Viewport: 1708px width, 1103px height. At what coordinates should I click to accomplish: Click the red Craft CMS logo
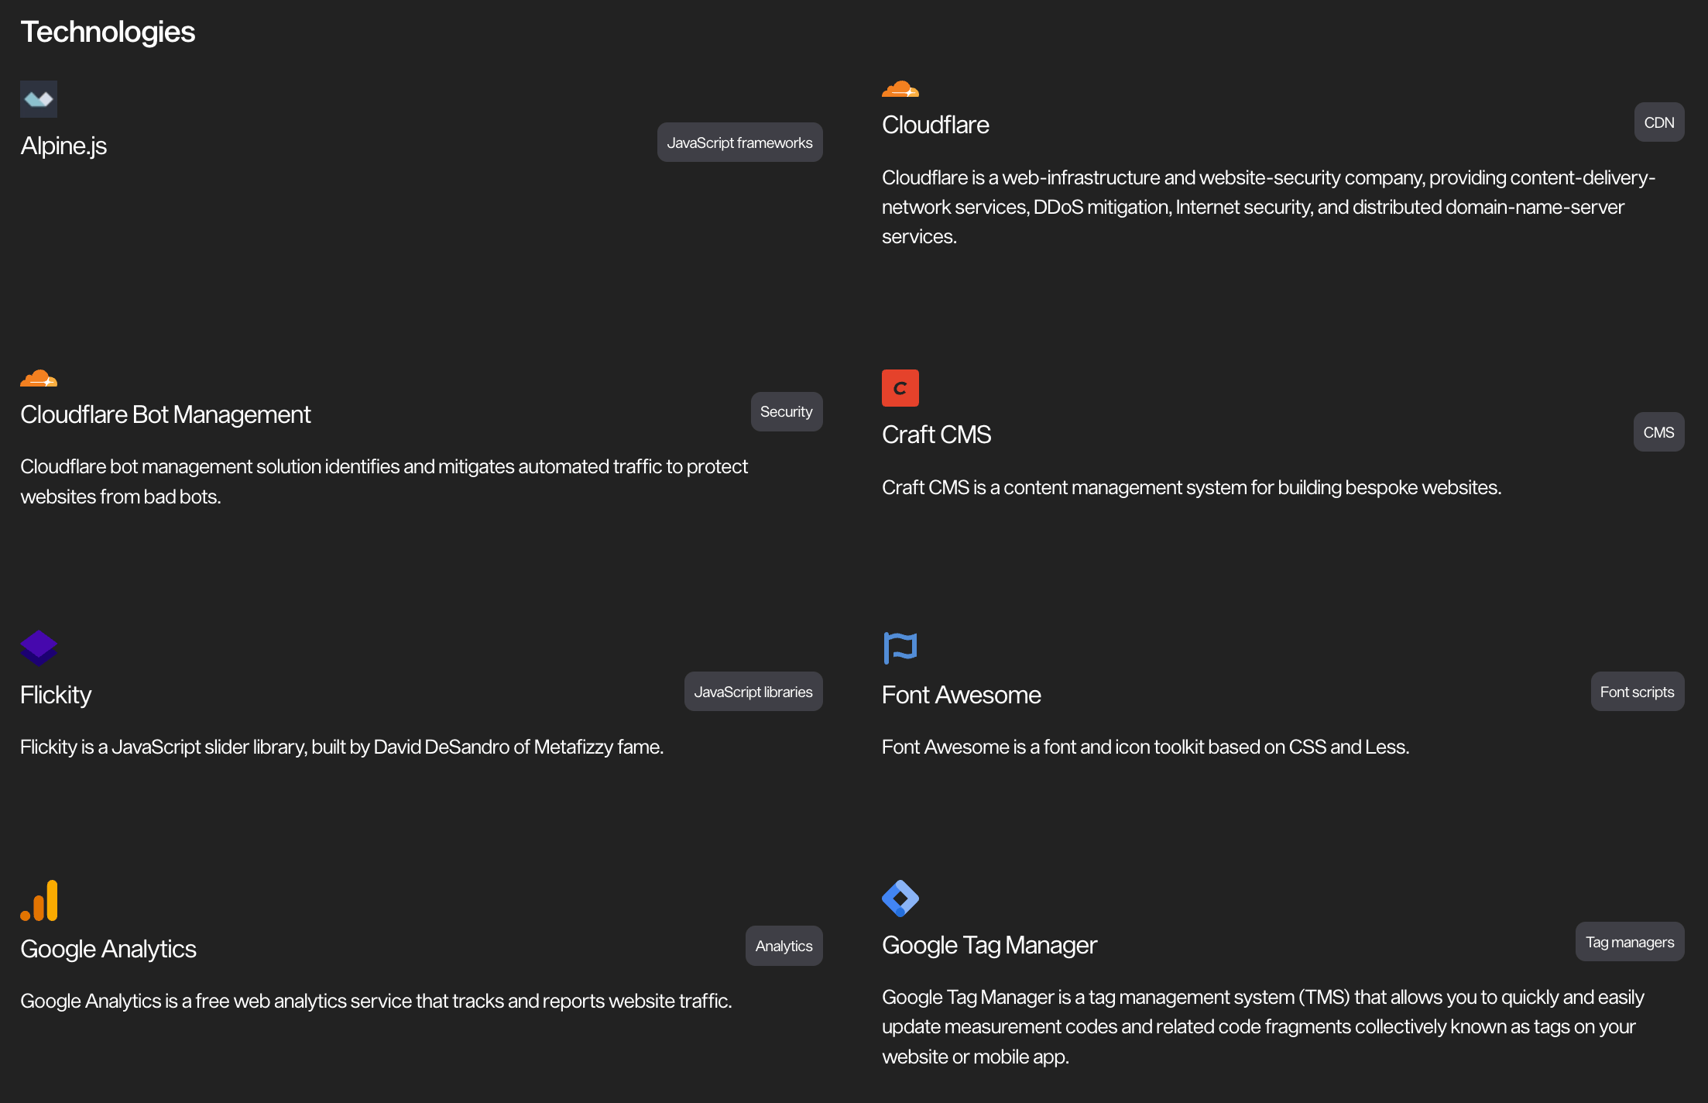click(x=900, y=388)
